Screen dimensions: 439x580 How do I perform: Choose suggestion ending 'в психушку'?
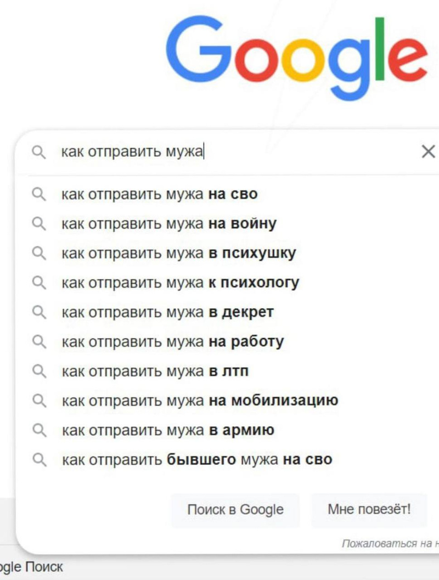point(178,254)
